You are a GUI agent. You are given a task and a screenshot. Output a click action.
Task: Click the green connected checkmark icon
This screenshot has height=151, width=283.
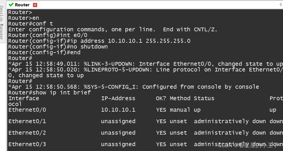coord(11,5)
